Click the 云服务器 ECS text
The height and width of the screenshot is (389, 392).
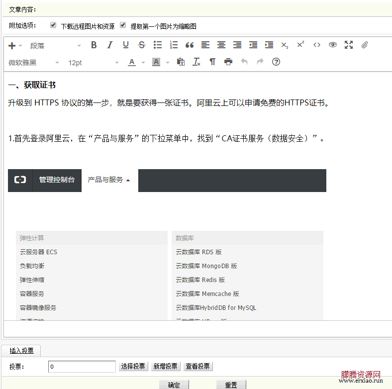point(38,252)
